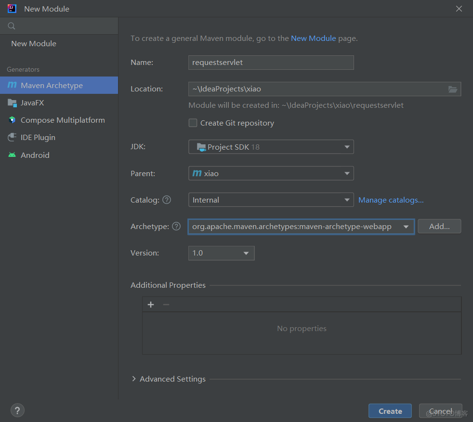Viewport: 473px width, 422px height.
Task: Open the Parent xiao dropdown
Action: (x=271, y=173)
